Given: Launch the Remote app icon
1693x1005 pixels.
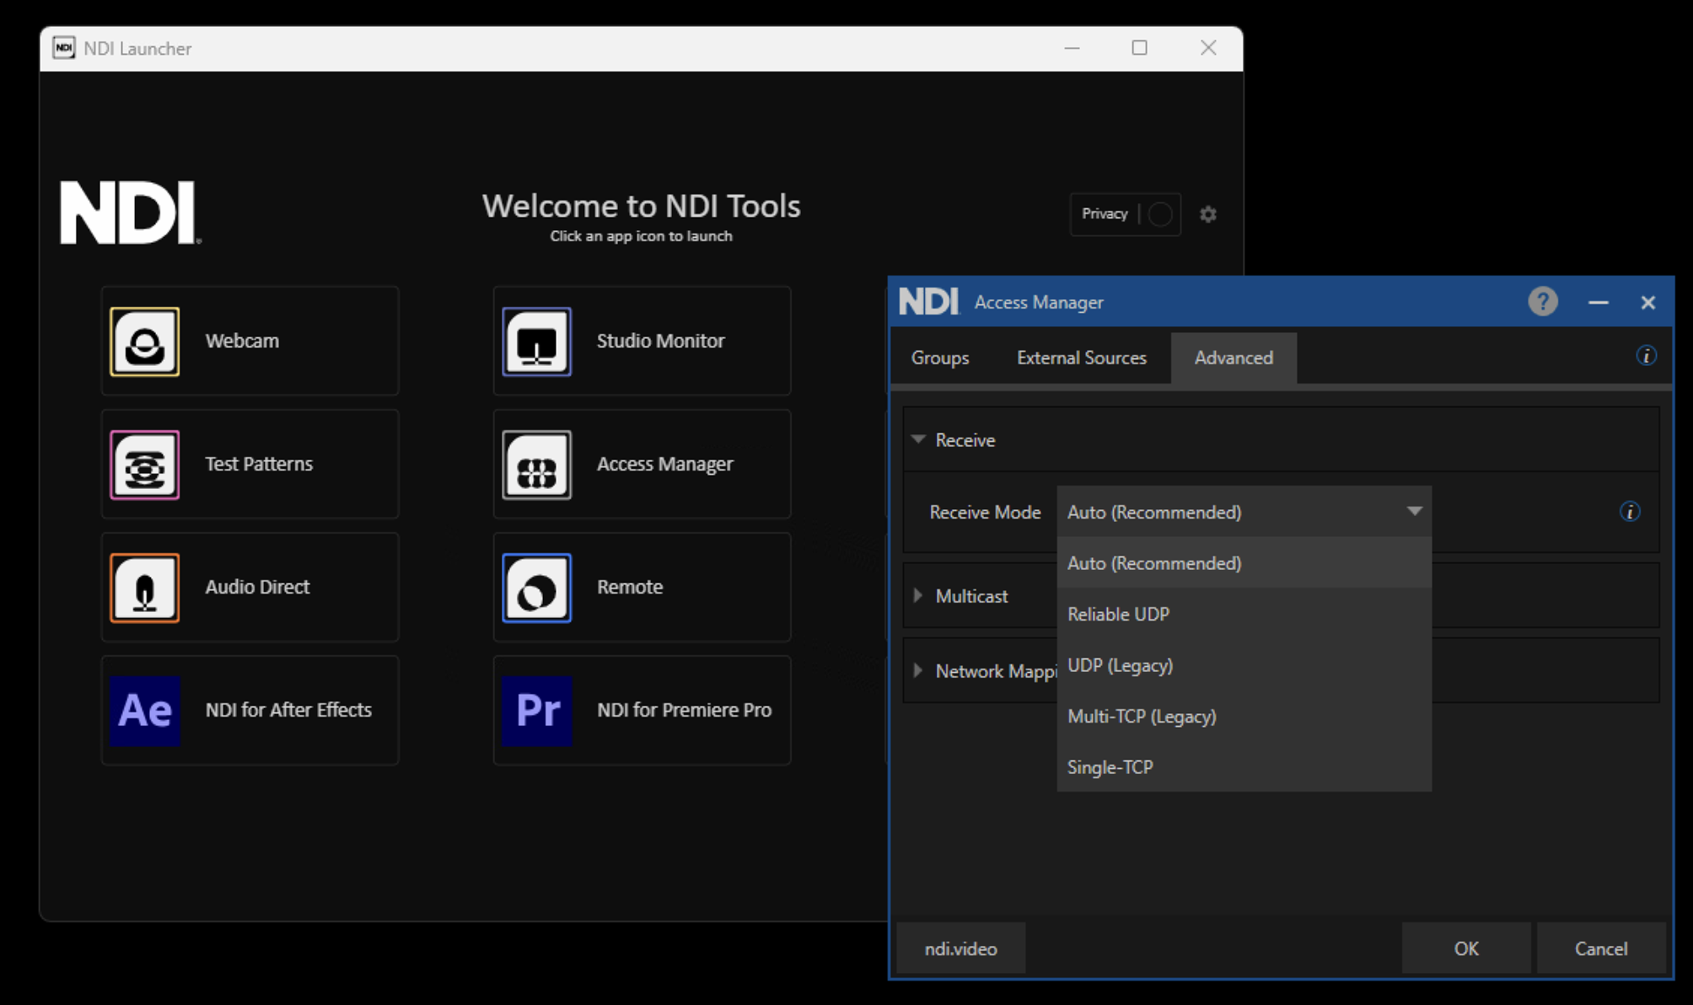Looking at the screenshot, I should pos(537,588).
